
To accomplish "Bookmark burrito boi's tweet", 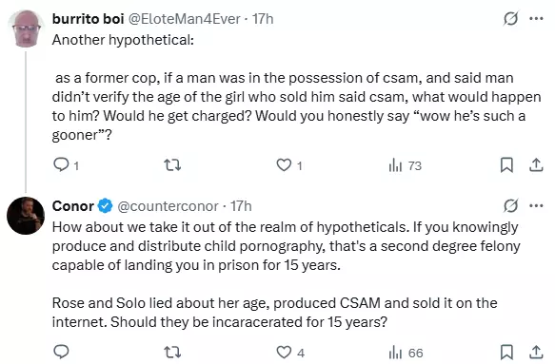I will [506, 164].
